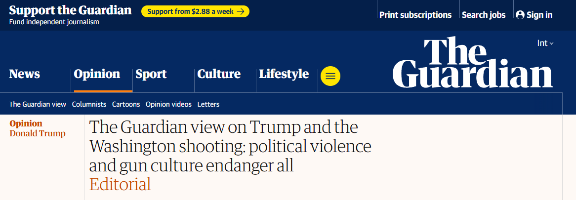Click the Donald Trump topic link
Image resolution: width=576 pixels, height=200 pixels.
click(38, 133)
